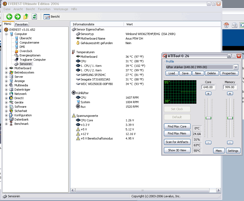Click the green Forward arrow toolbar icon
Image resolution: width=244 pixels, height=201 pixels.
18,17
